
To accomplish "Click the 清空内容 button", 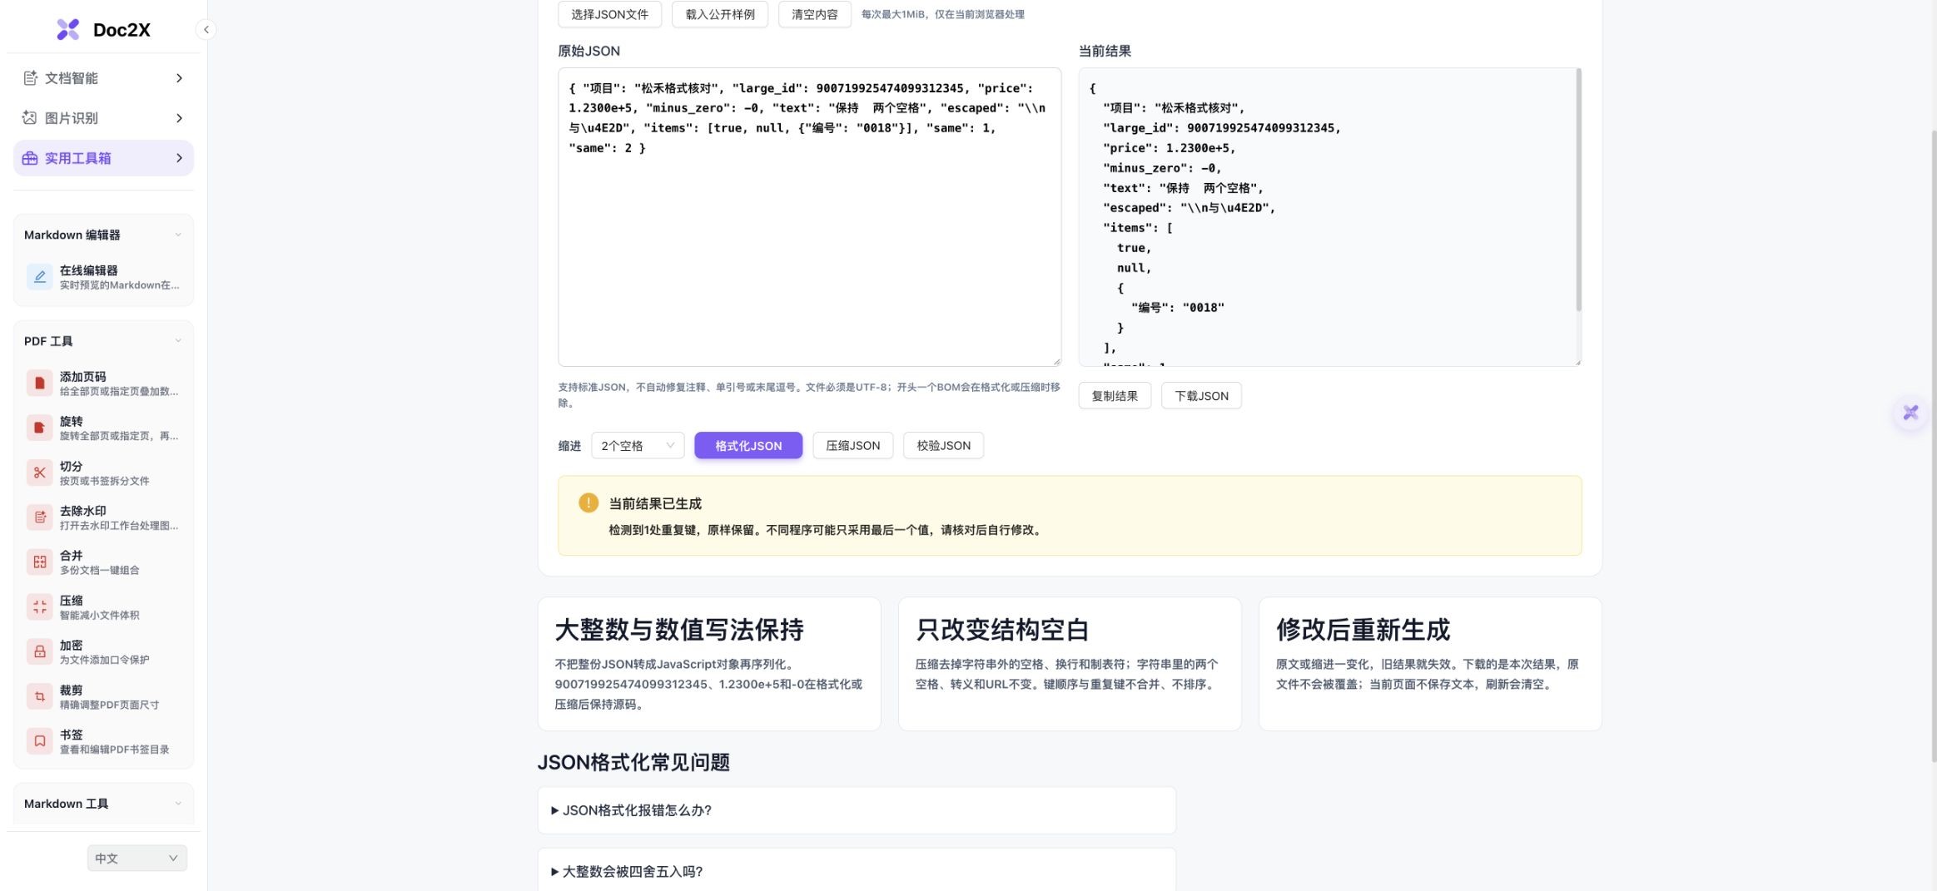I will (x=815, y=14).
